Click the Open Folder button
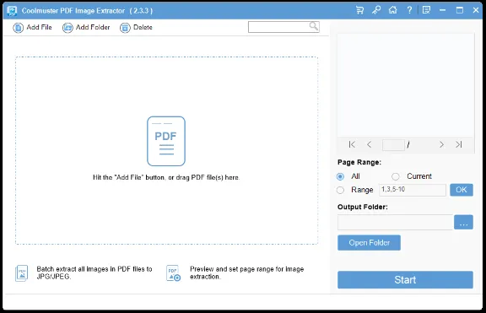486x313 pixels. coord(369,243)
